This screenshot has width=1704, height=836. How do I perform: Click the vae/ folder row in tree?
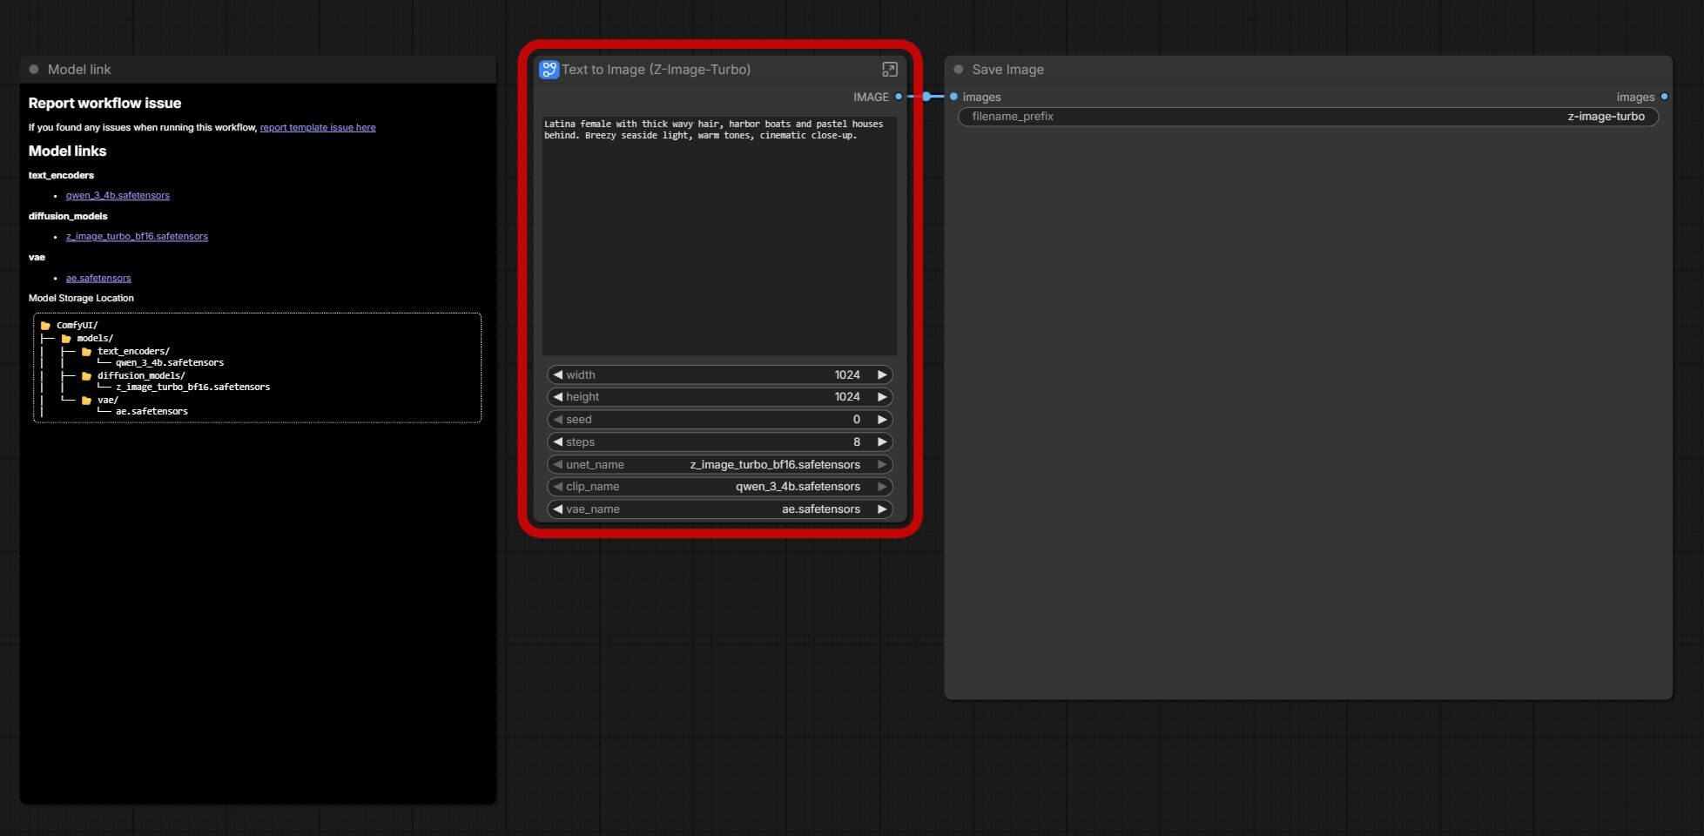tap(100, 400)
